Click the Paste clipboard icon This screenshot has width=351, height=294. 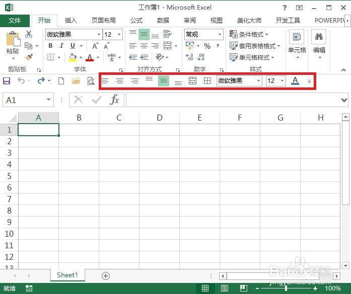[x=13, y=39]
